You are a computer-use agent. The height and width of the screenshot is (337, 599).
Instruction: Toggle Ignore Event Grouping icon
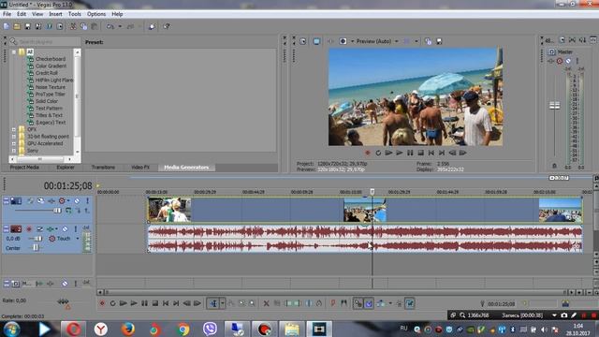(x=410, y=303)
